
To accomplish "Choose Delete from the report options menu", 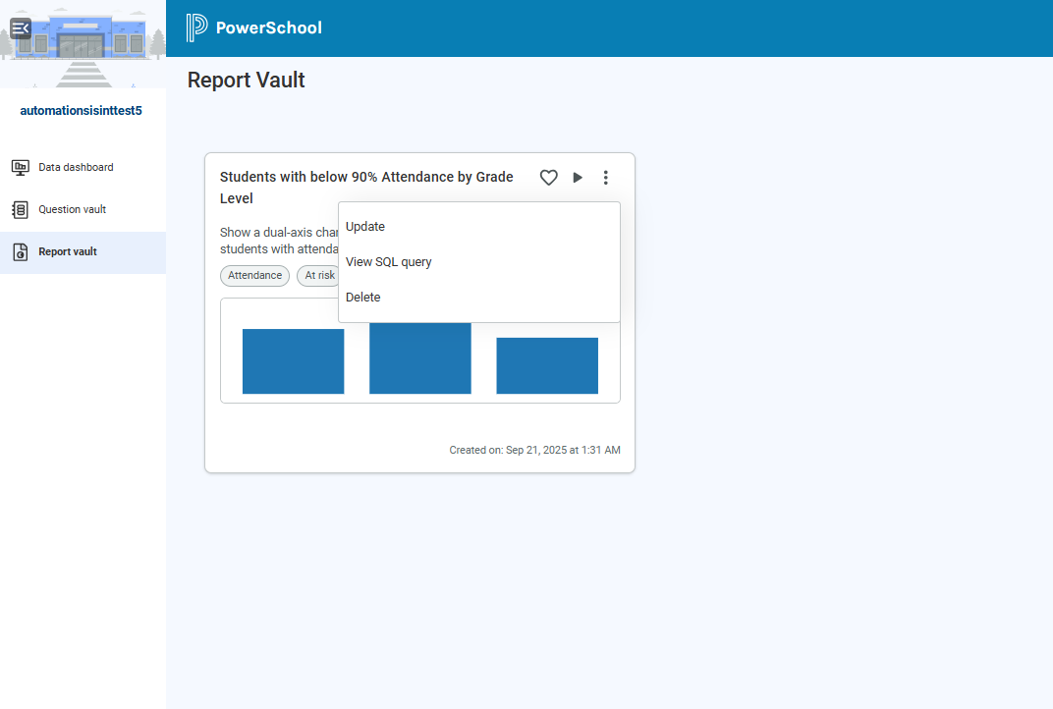I will pos(363,298).
